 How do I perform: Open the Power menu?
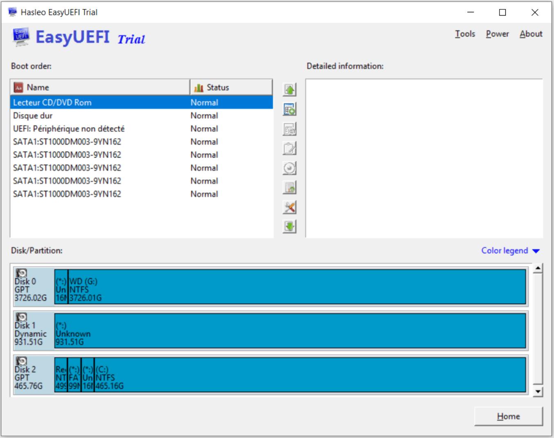(x=498, y=34)
